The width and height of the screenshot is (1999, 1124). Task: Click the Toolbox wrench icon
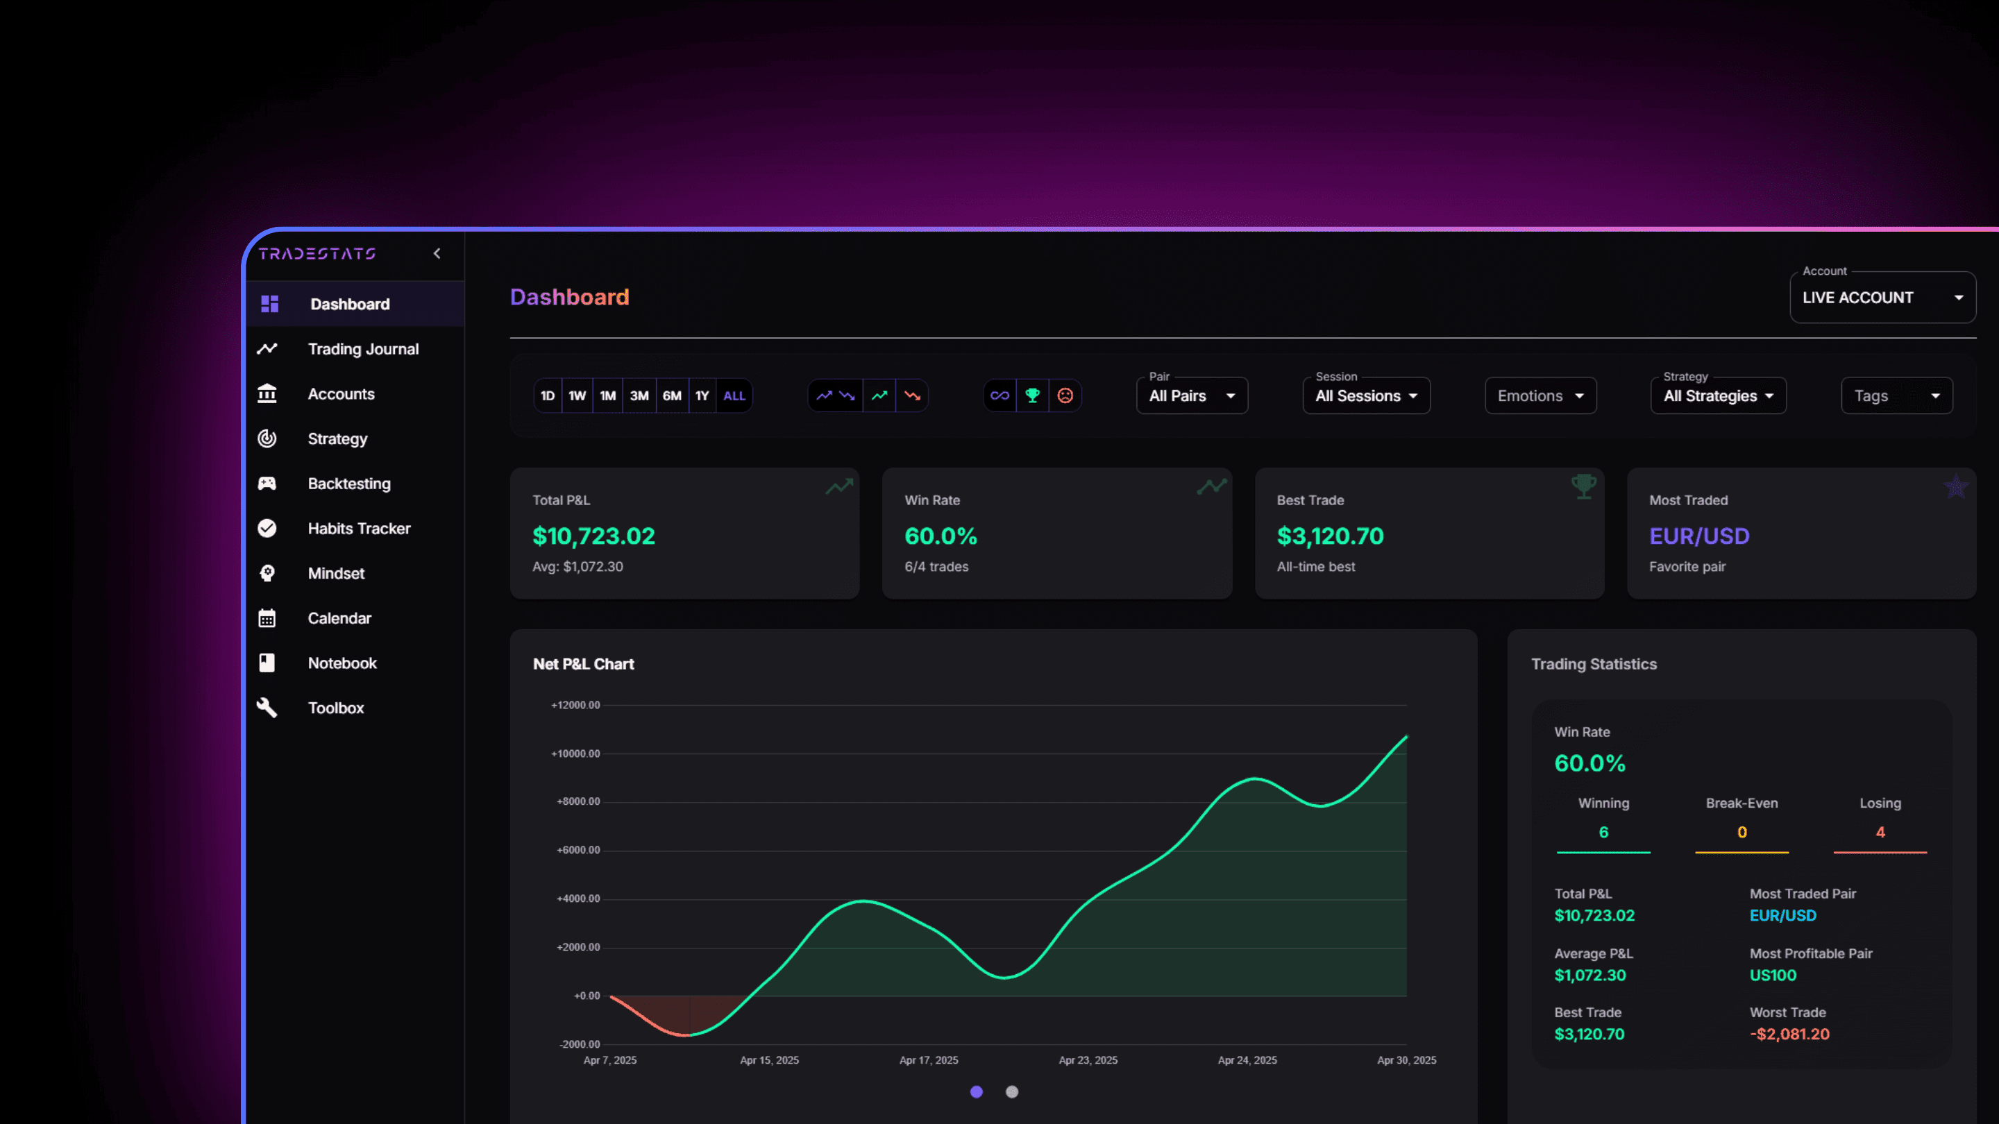point(267,708)
